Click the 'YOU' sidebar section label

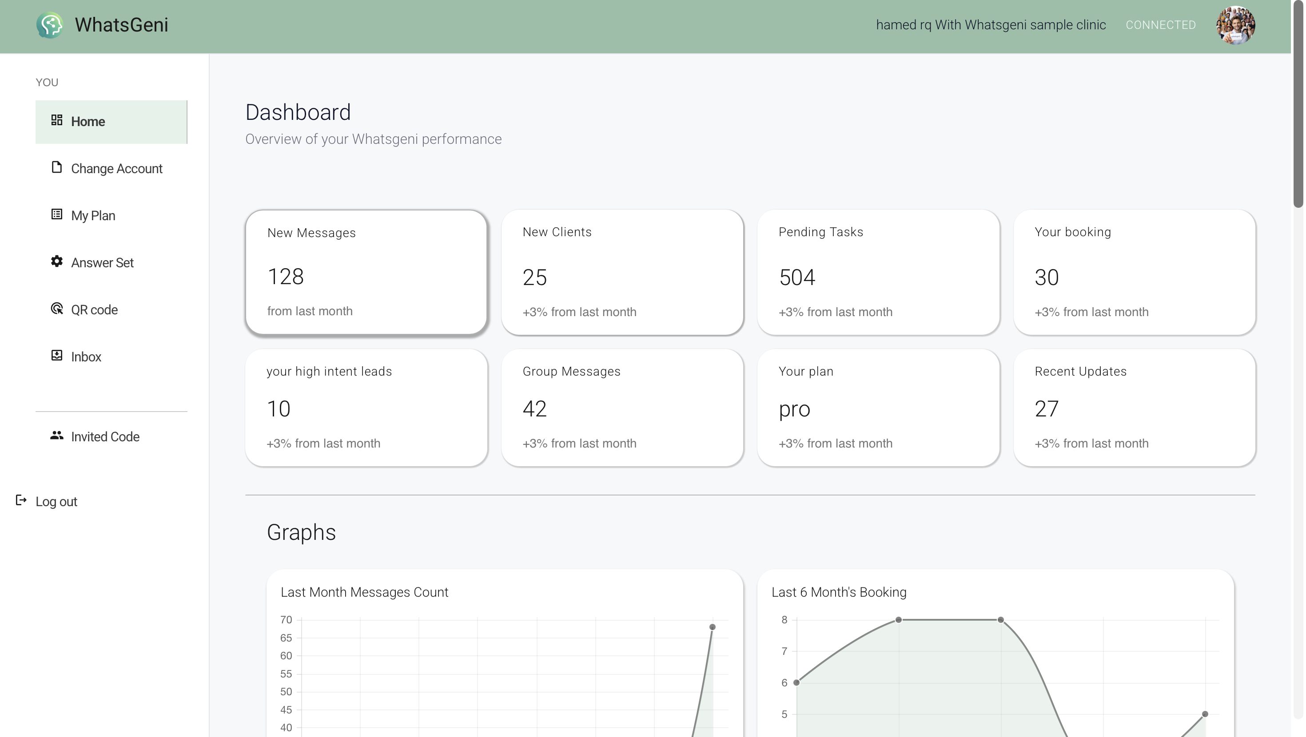pos(47,82)
